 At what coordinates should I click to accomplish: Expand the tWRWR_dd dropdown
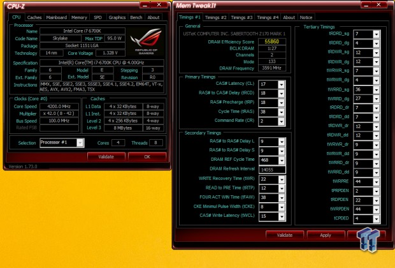click(376, 154)
